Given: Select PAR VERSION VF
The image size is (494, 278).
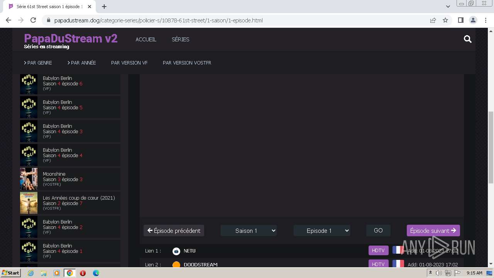Looking at the screenshot, I should (x=129, y=63).
